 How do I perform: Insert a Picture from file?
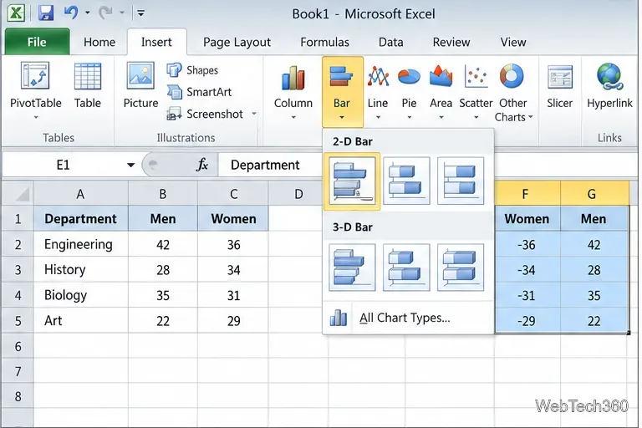click(140, 86)
